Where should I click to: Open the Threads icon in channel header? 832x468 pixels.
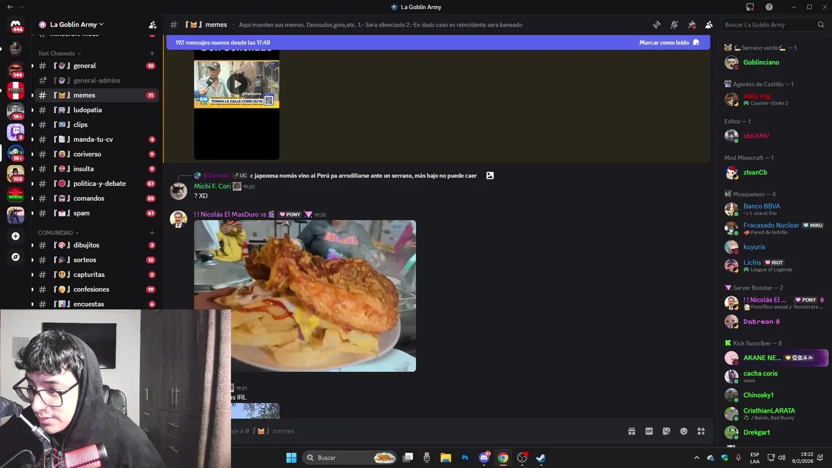(656, 25)
